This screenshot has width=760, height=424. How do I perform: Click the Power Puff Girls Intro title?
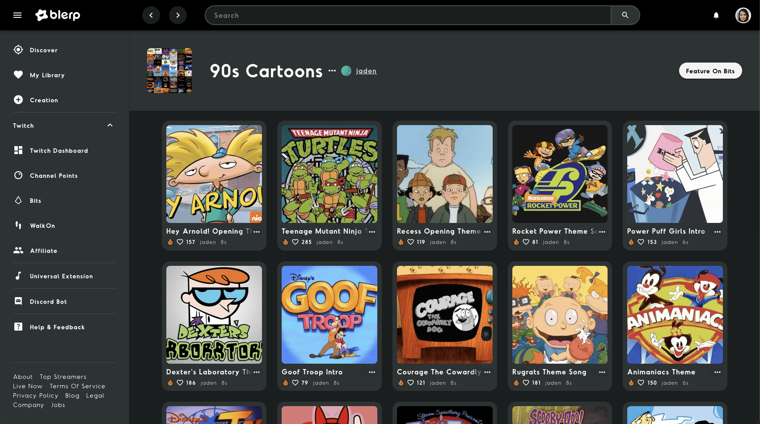click(x=666, y=231)
